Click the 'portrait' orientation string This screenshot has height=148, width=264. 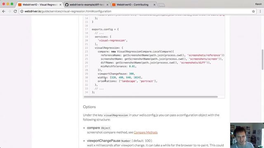pos(147,81)
